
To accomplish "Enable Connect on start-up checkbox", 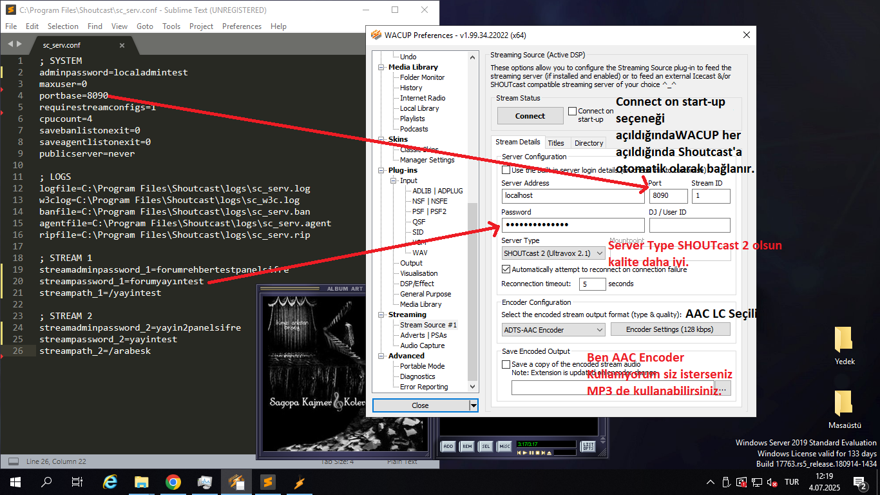I will [572, 112].
